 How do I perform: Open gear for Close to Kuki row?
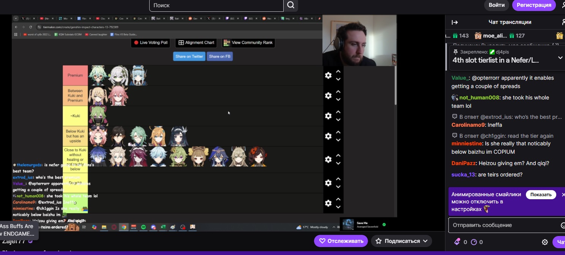(328, 160)
